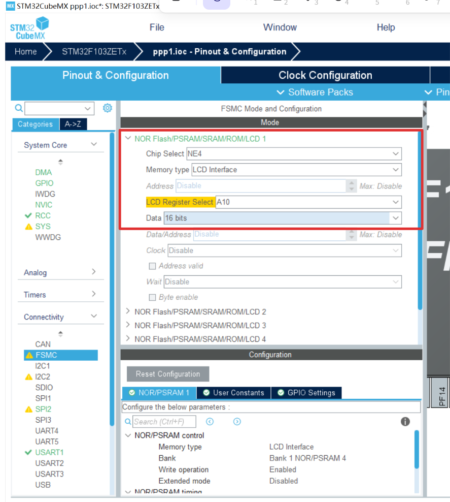Viewport: 450px width, 502px height.
Task: Click the categories panel vertical scrollbar
Action: point(112,279)
